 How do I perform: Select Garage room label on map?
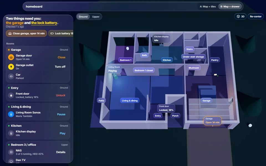coord(206,101)
